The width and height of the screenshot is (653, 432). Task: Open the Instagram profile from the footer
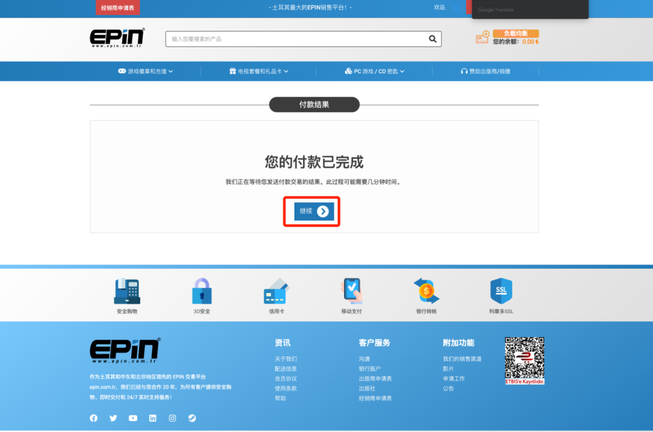(x=172, y=418)
